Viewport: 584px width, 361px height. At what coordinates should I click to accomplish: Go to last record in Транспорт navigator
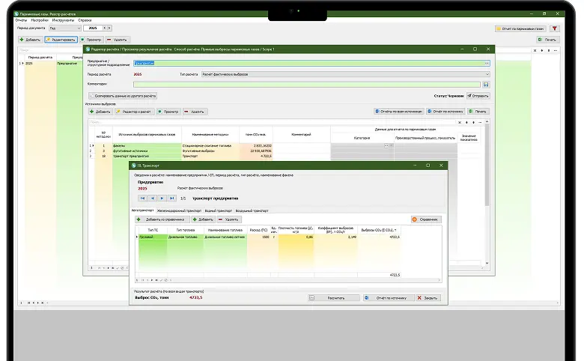coord(172,198)
